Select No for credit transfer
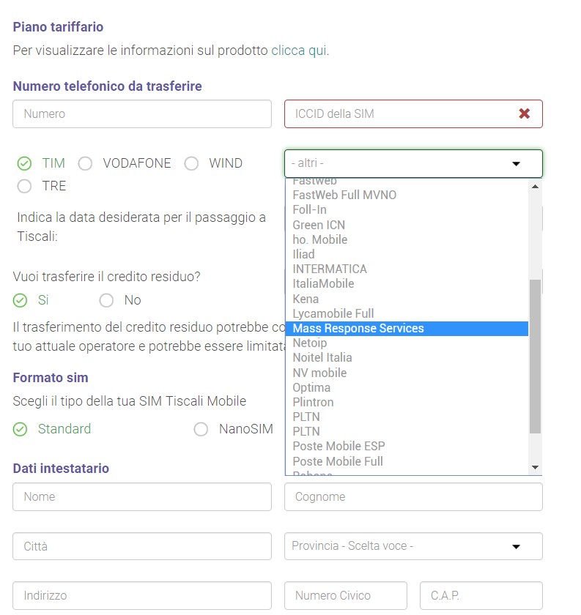This screenshot has height=615, width=581. tap(107, 300)
